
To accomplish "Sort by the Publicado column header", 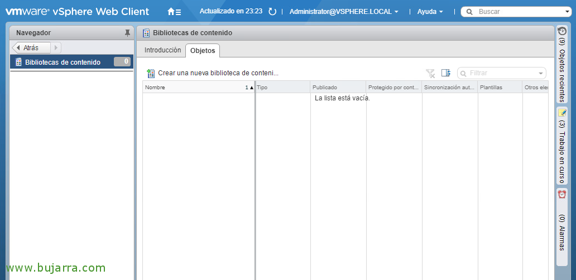I will pyautogui.click(x=338, y=88).
